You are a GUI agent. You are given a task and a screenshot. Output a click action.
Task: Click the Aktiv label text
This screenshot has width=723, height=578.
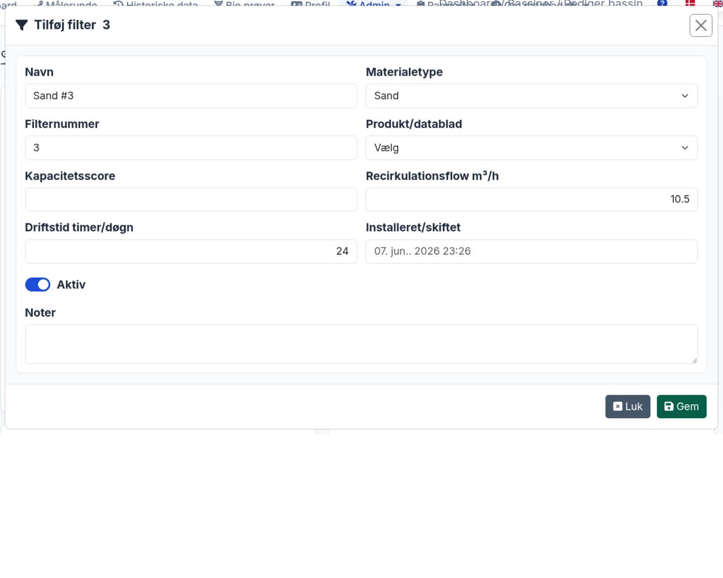tap(71, 284)
